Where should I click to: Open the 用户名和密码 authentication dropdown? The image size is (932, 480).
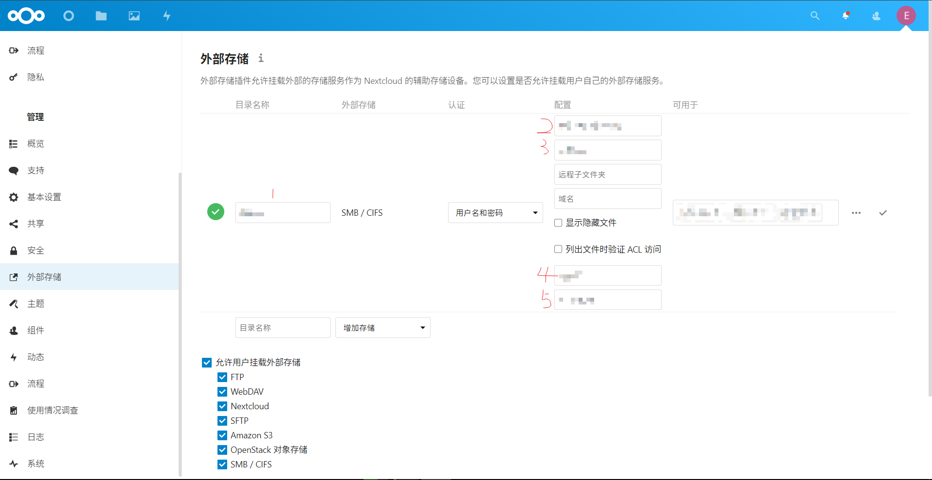click(495, 213)
